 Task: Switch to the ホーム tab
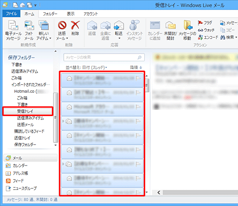tap(30, 14)
